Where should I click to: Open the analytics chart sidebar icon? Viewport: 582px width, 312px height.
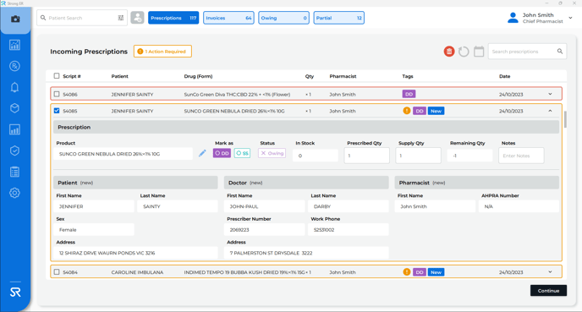click(15, 45)
